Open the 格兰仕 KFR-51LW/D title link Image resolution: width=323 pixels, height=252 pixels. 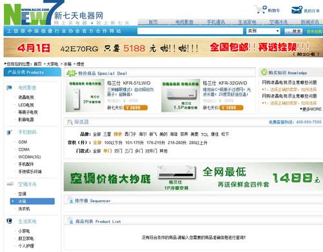(x=129, y=83)
